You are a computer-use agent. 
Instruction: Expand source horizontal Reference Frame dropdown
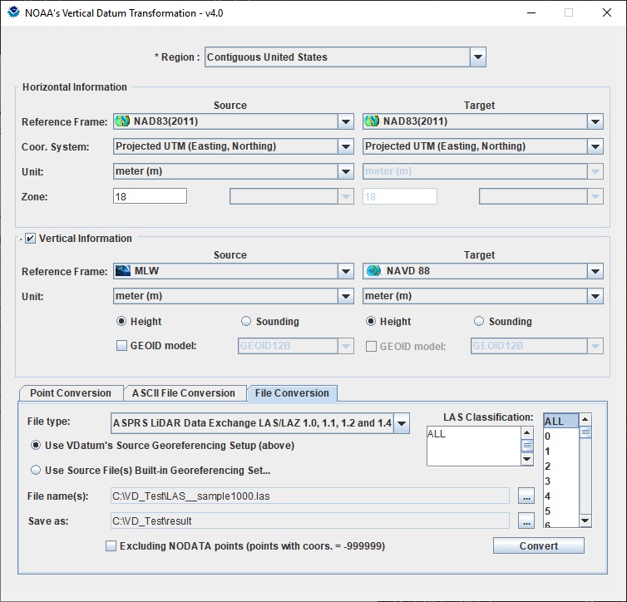(x=345, y=121)
